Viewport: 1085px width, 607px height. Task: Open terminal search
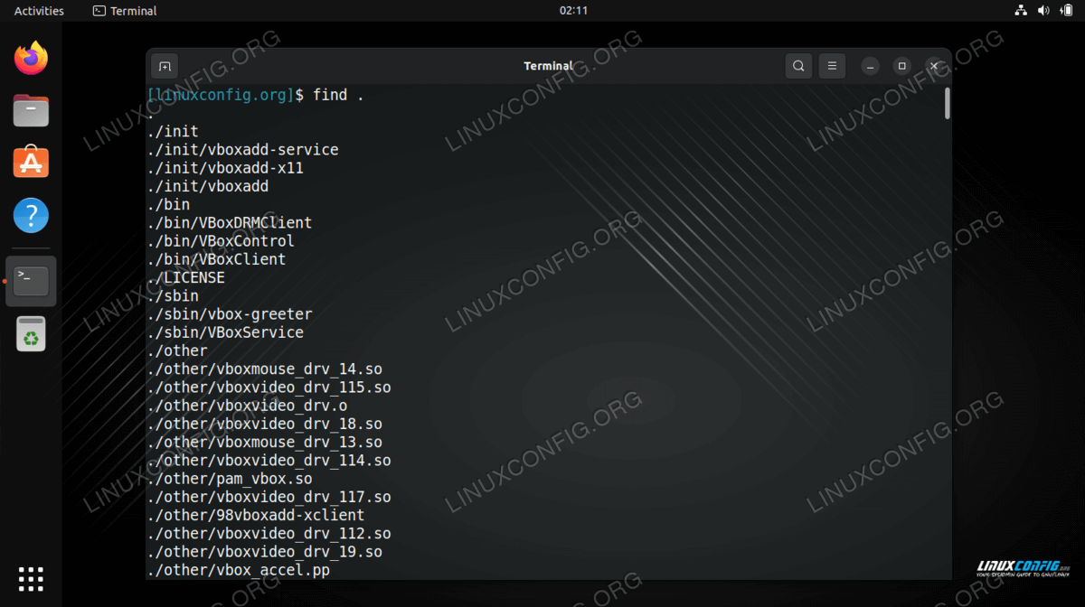click(798, 66)
